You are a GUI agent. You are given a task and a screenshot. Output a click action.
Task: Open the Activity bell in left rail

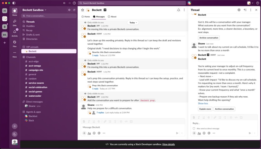point(15,32)
